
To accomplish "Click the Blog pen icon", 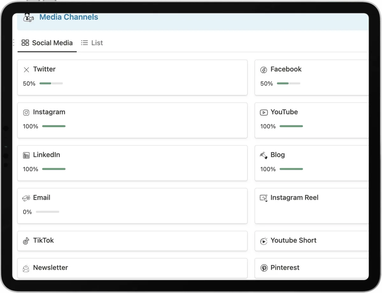I will click(264, 155).
